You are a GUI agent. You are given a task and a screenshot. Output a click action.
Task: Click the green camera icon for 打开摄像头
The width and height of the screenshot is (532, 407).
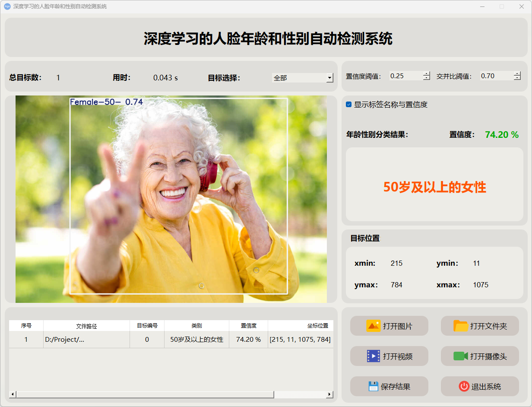(x=461, y=356)
